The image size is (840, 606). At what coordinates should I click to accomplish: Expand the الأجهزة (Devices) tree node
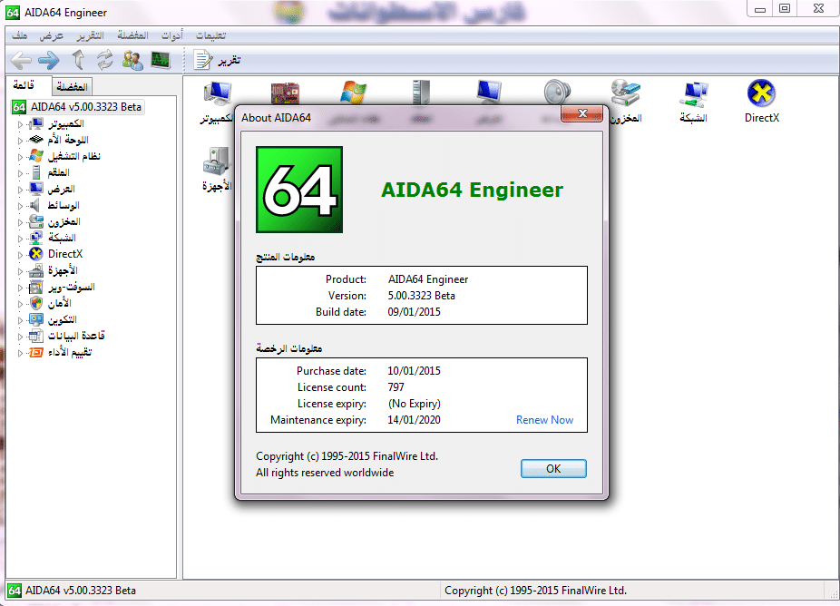point(20,271)
